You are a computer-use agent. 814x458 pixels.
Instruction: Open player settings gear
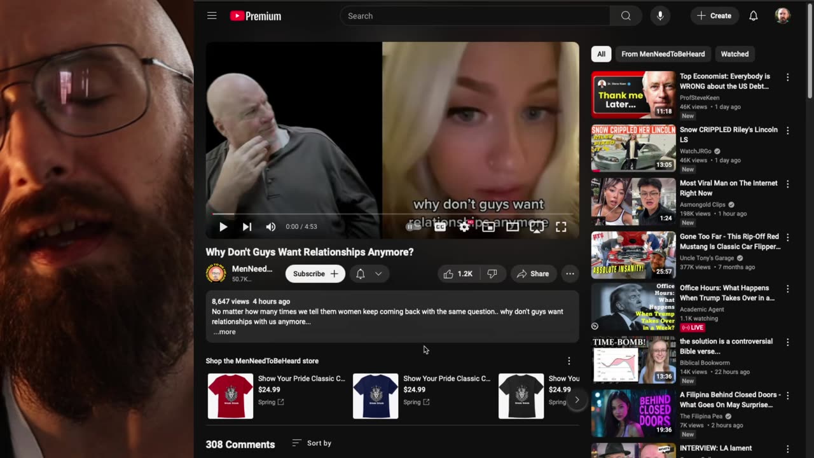coord(464,226)
